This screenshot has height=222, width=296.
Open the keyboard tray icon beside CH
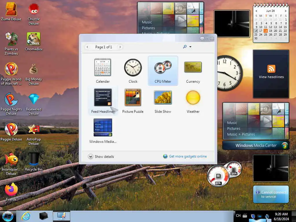click(245, 216)
